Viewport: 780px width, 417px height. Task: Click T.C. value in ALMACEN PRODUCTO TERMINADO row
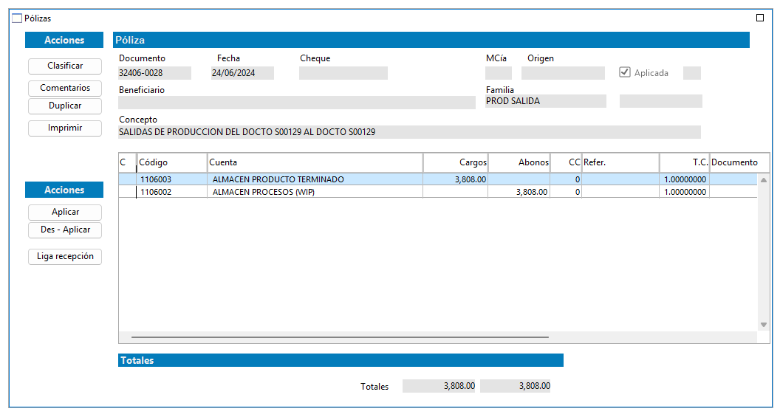(685, 179)
